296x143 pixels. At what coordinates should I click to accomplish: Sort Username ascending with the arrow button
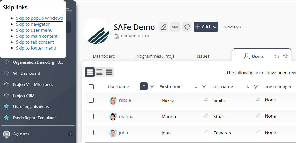(144, 87)
